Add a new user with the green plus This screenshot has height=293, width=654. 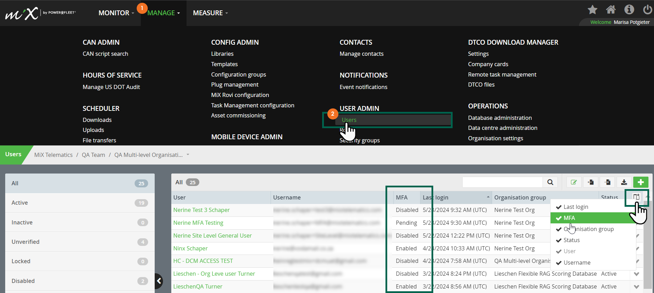[x=641, y=182]
